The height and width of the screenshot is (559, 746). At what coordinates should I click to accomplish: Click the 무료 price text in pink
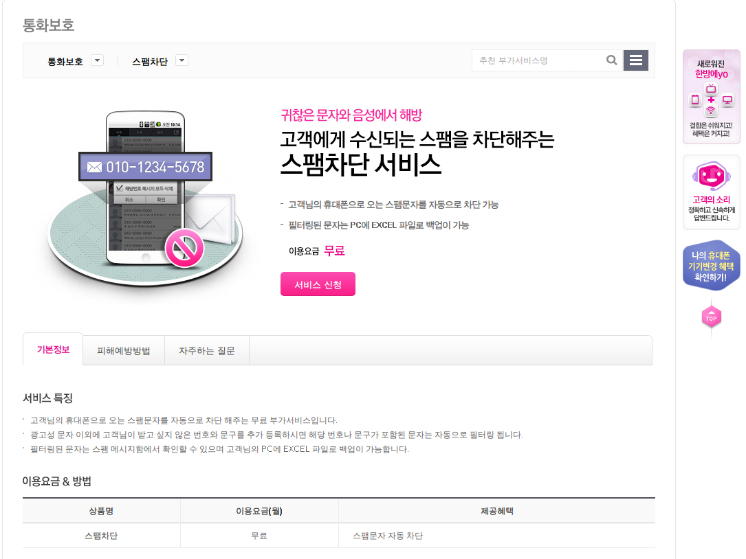(334, 251)
